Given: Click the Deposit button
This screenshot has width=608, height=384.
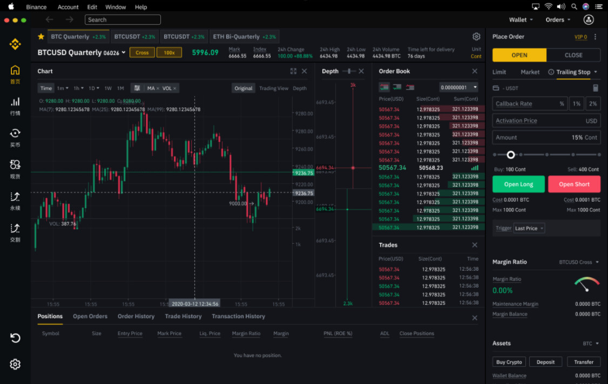Looking at the screenshot, I should coord(545,362).
